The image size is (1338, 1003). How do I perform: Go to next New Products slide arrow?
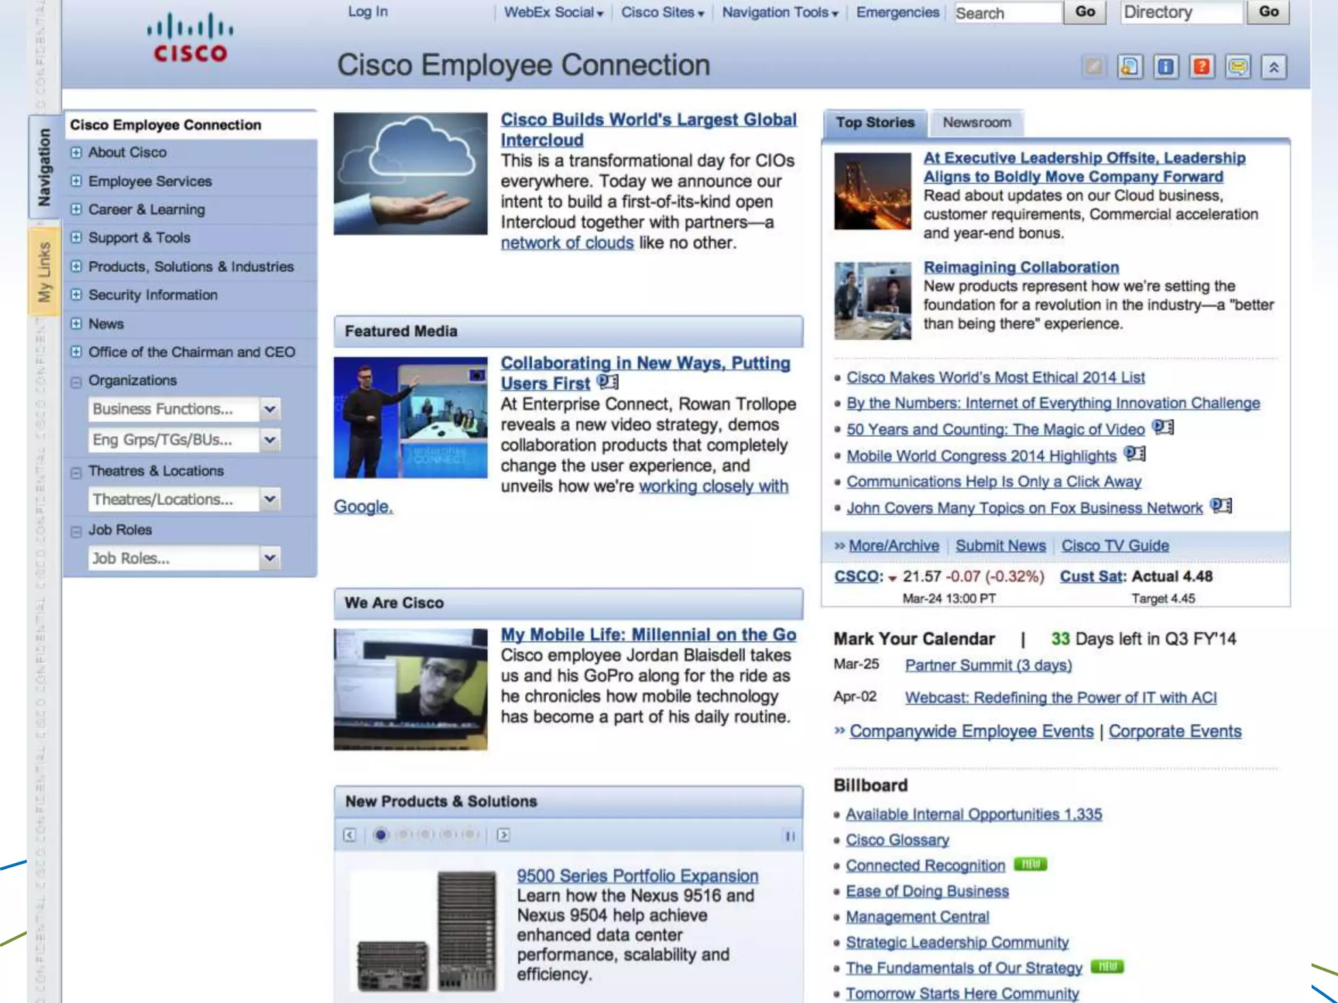click(503, 835)
